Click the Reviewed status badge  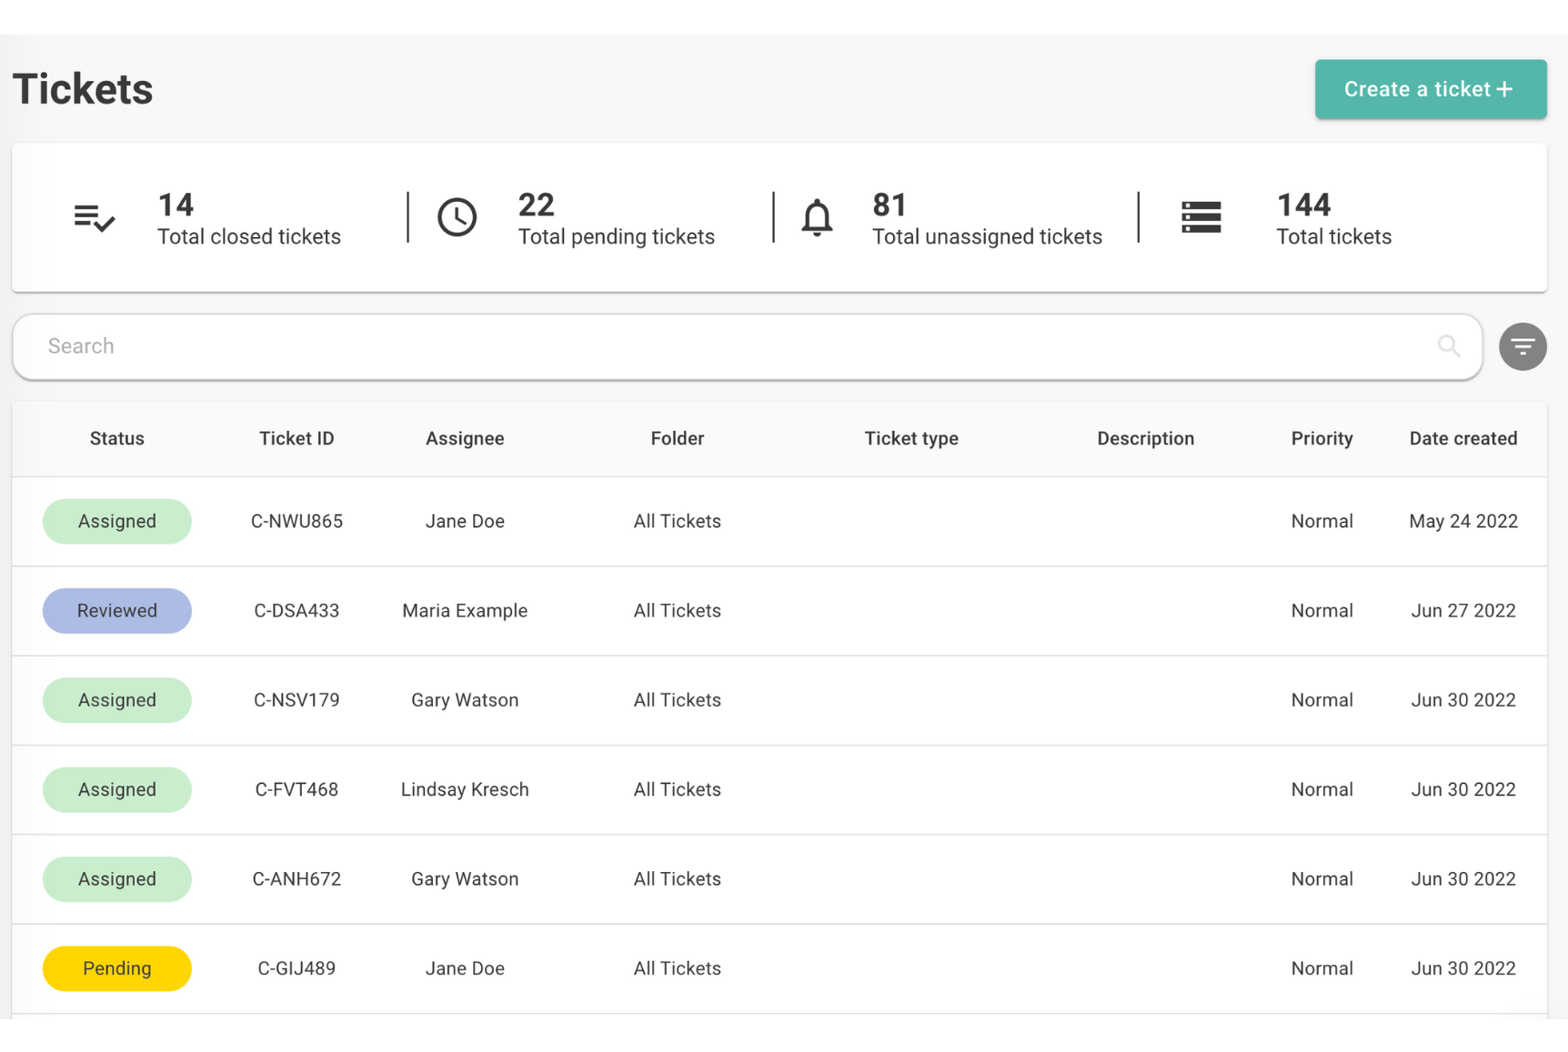click(117, 611)
